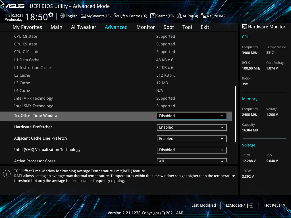Screen dimensions: 291x218
Task: Click the info icon beside help text
Action: click(7, 174)
